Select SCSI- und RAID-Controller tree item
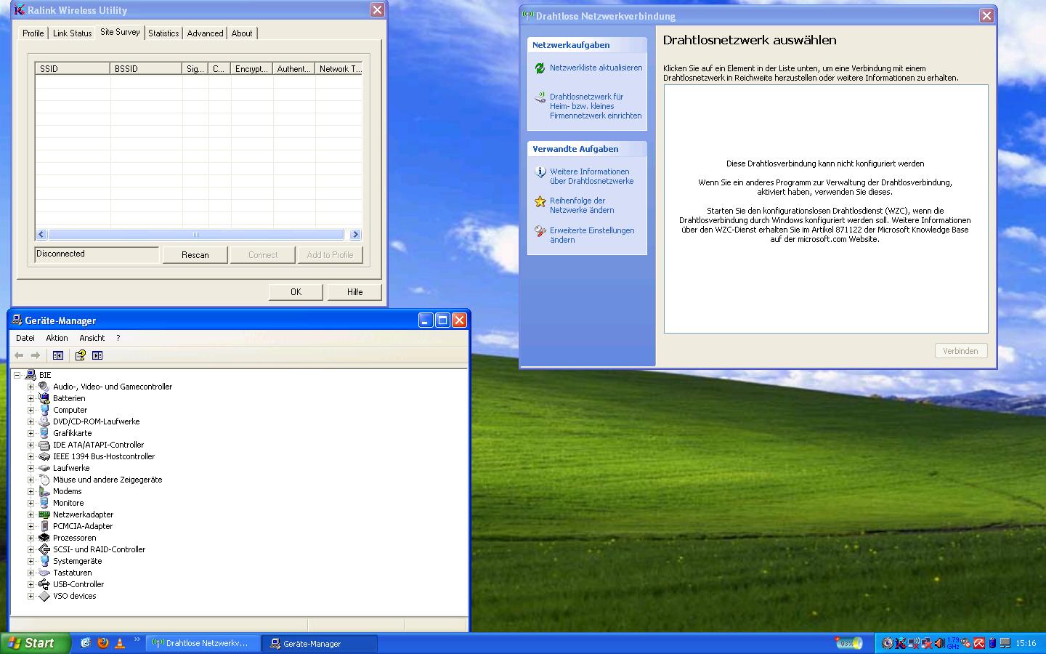 tap(99, 549)
